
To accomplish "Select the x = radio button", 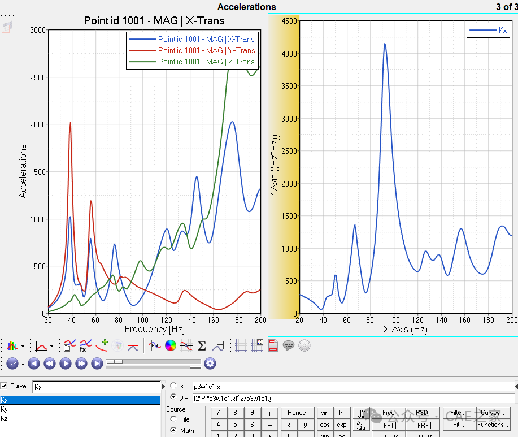I will (173, 386).
